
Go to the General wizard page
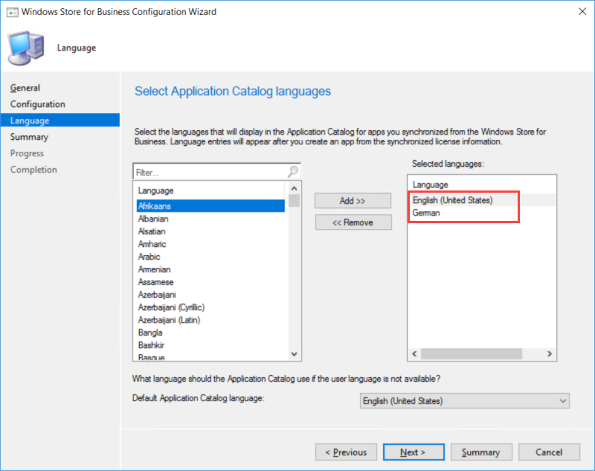25,88
